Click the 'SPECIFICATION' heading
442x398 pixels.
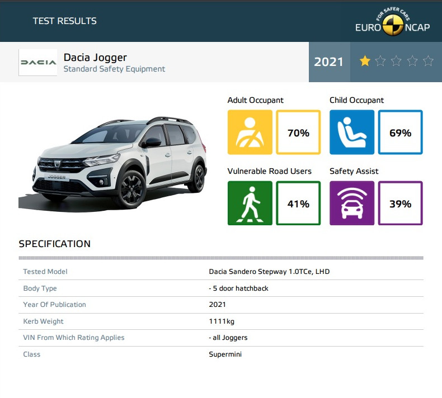pyautogui.click(x=55, y=244)
